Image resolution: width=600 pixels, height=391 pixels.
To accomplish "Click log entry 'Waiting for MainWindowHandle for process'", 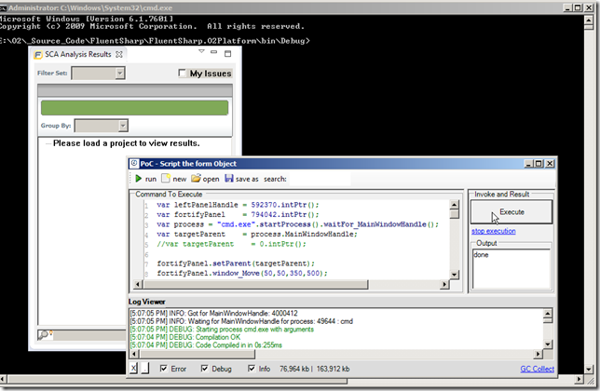I will tap(241, 321).
